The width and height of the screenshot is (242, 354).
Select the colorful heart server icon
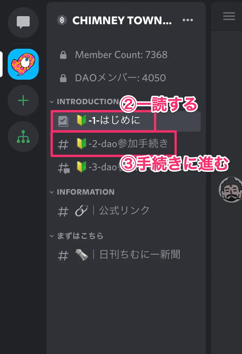click(x=23, y=64)
